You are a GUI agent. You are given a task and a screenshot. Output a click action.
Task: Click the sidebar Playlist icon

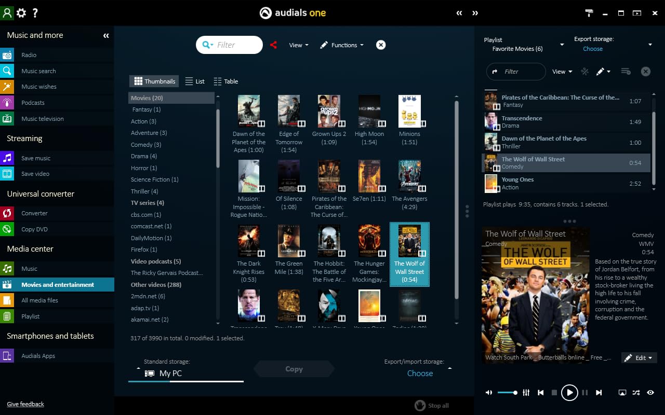[7, 316]
